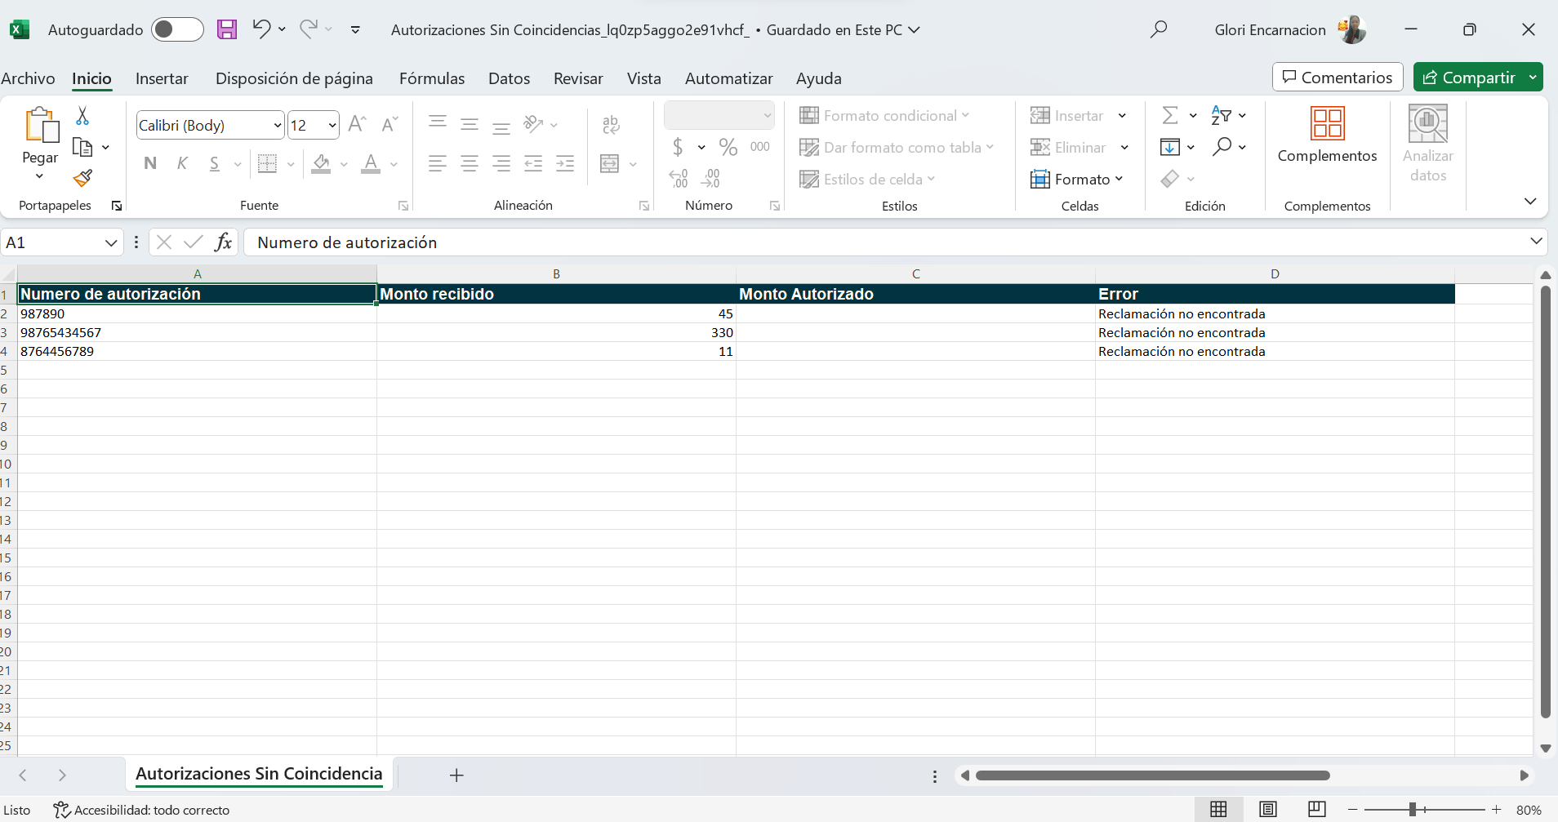Switch to the Datos tab
Viewport: 1558px width, 822px height.
coord(509,78)
